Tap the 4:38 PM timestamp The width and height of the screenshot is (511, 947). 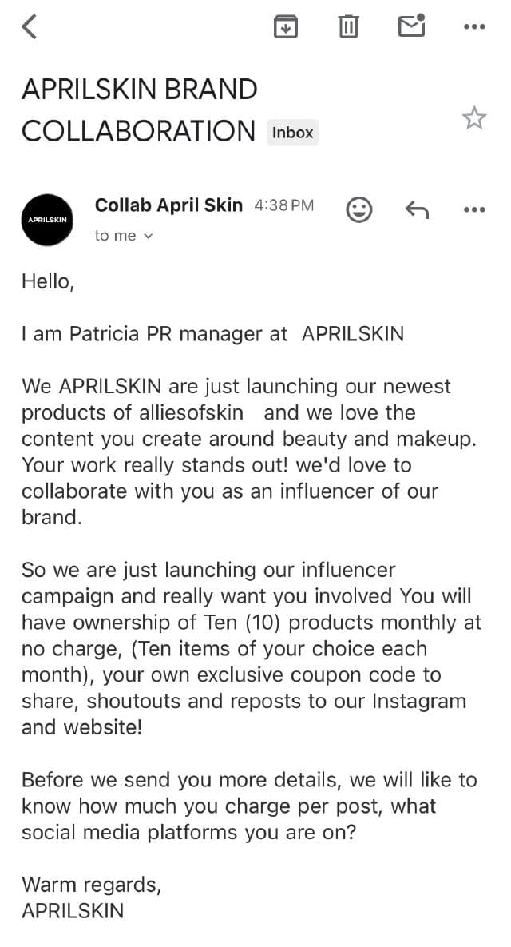point(284,205)
